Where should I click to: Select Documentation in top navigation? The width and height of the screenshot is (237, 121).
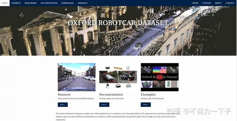click(x=49, y=3)
